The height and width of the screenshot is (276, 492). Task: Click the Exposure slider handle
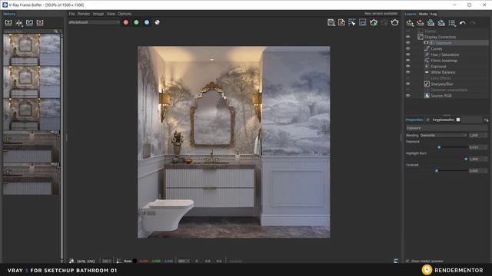(x=439, y=147)
